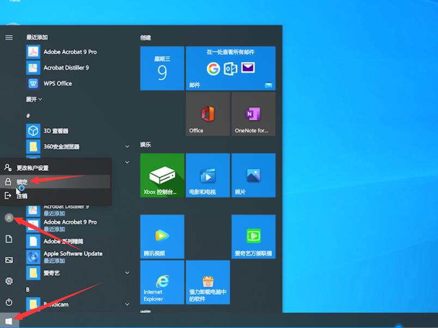This screenshot has width=438, height=328.
Task: Open the 爱奇艺万能联播 tile
Action: [x=253, y=237]
